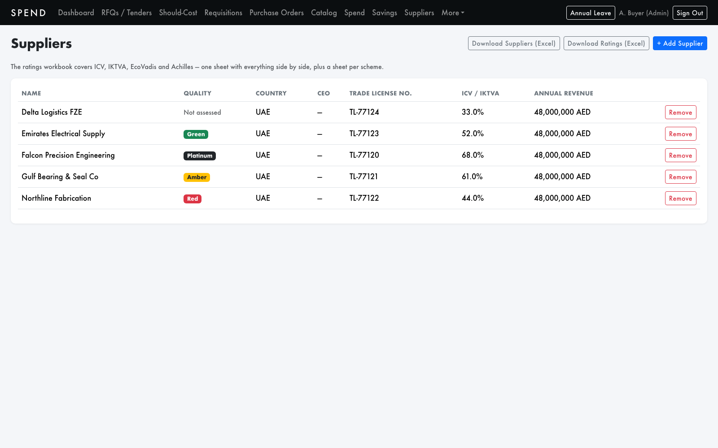Viewport: 718px width, 448px height.
Task: Open Gulf Bearing & Seal Co
Action: click(60, 177)
